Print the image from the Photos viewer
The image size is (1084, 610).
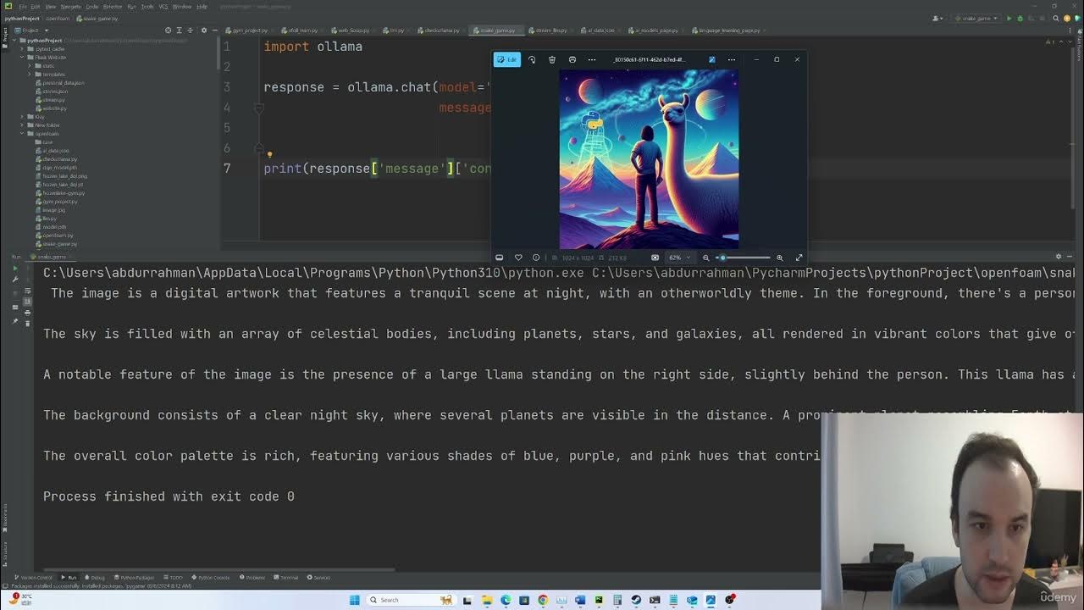pos(572,59)
